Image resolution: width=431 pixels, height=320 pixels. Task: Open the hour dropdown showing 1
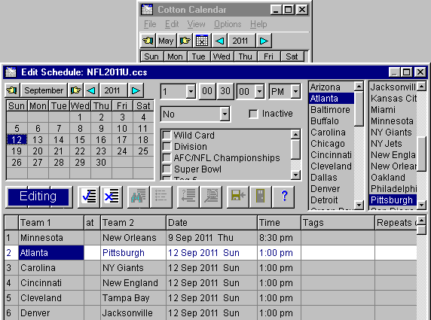tap(191, 91)
